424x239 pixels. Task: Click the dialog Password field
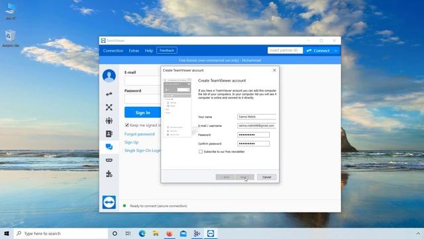[x=253, y=135]
